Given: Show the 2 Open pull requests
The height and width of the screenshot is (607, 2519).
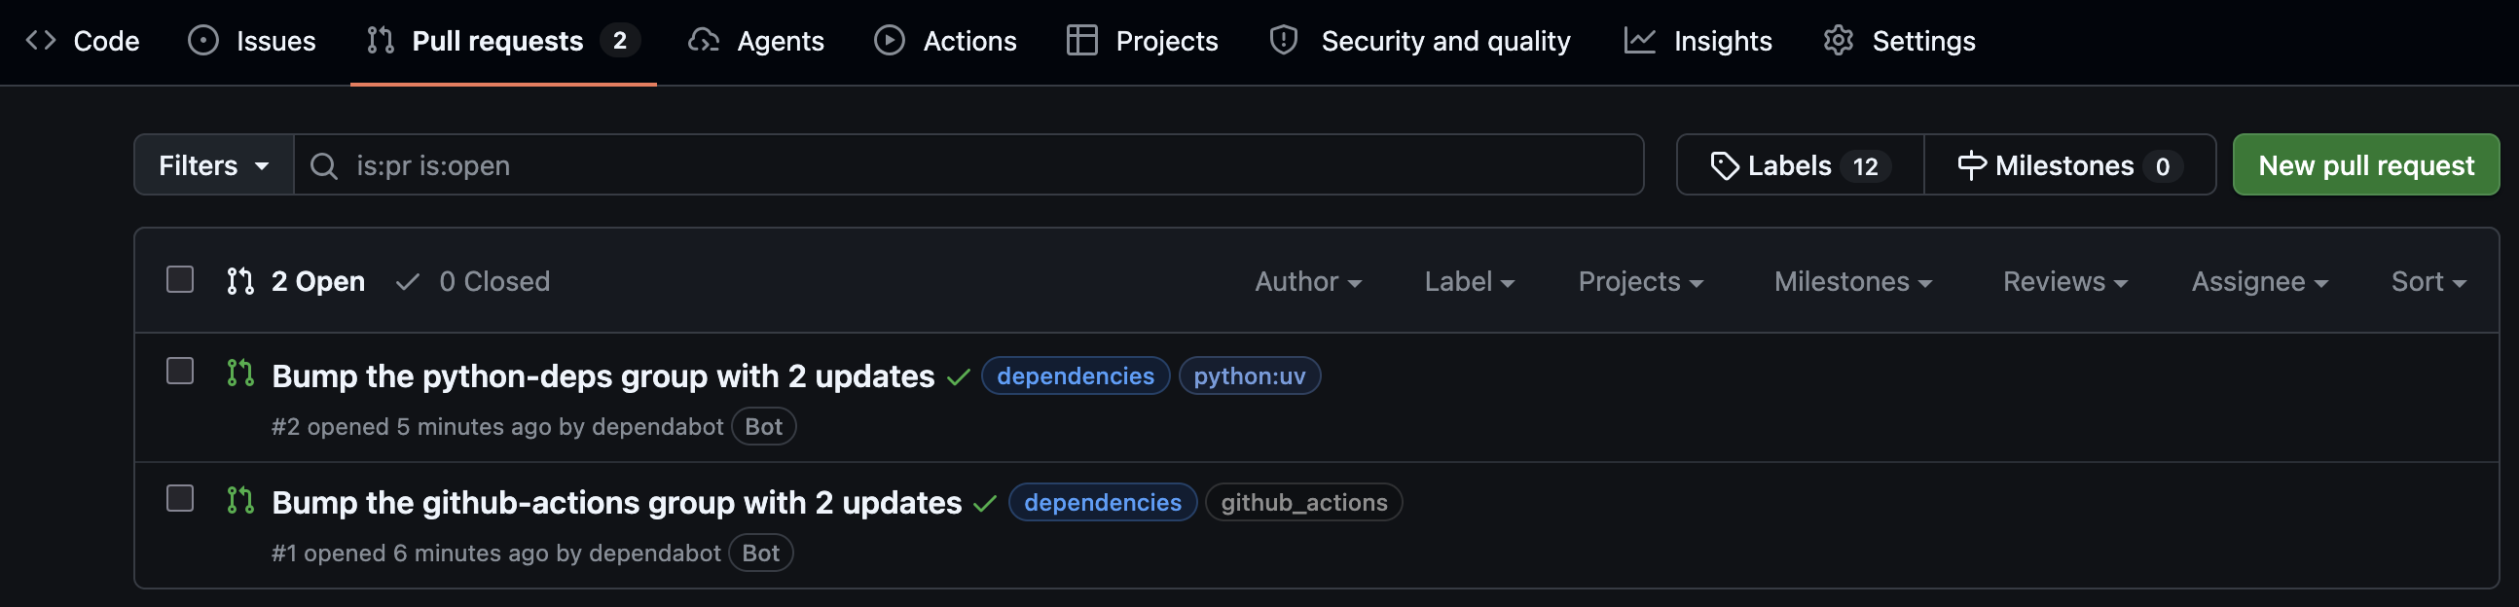Looking at the screenshot, I should pyautogui.click(x=296, y=281).
